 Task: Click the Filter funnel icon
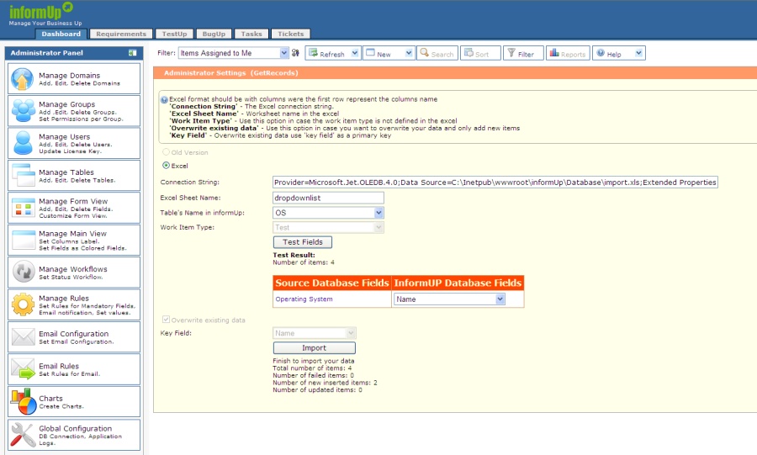511,53
